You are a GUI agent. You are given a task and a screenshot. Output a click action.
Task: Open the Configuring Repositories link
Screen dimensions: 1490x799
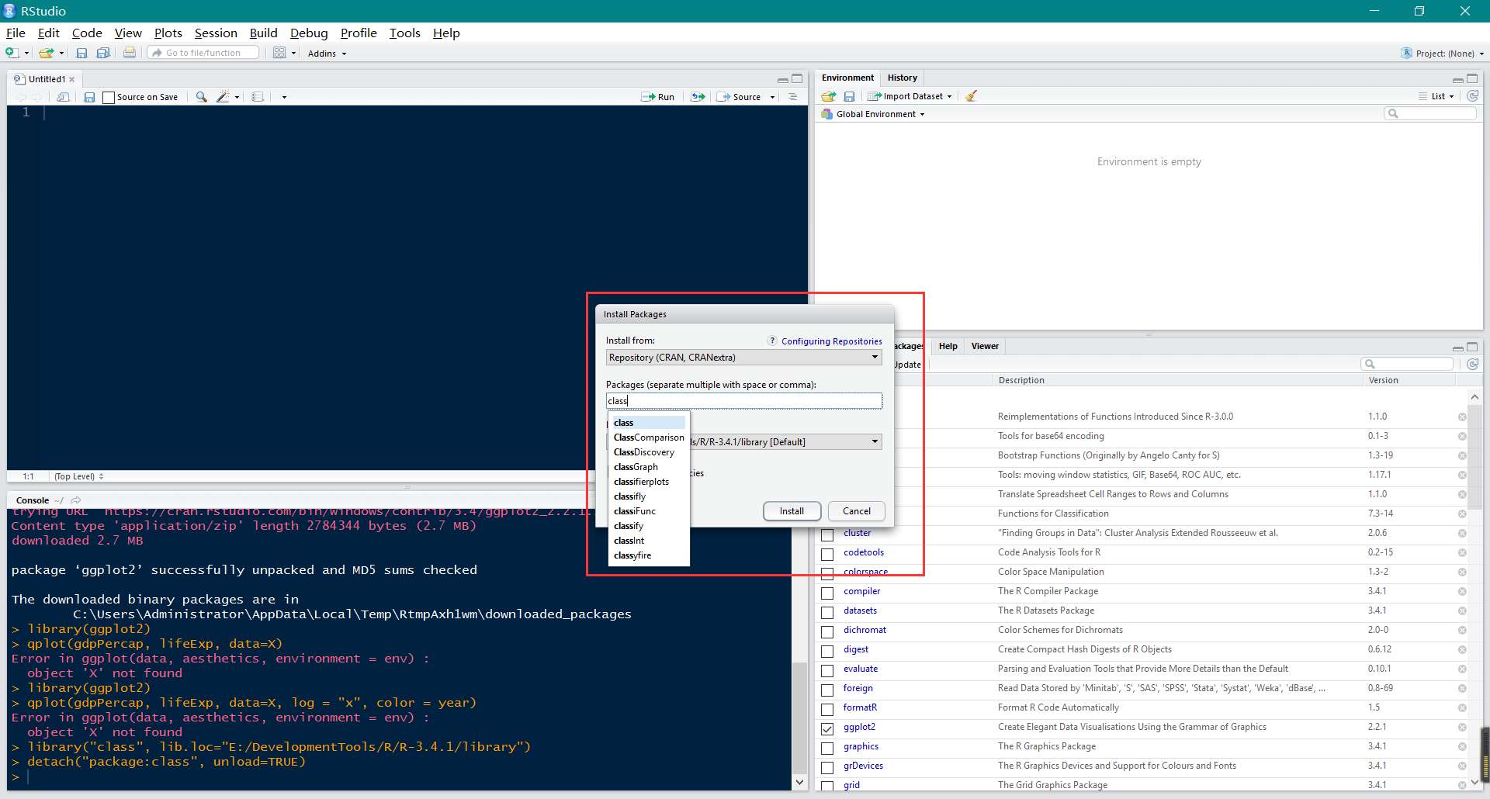[x=831, y=341]
